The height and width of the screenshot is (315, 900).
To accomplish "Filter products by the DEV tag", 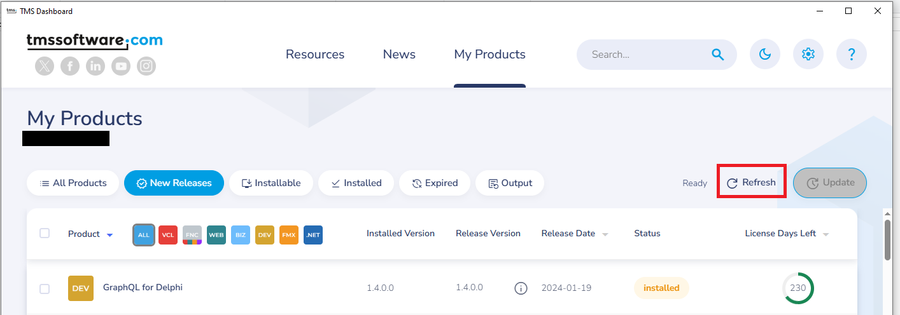I will (x=265, y=235).
